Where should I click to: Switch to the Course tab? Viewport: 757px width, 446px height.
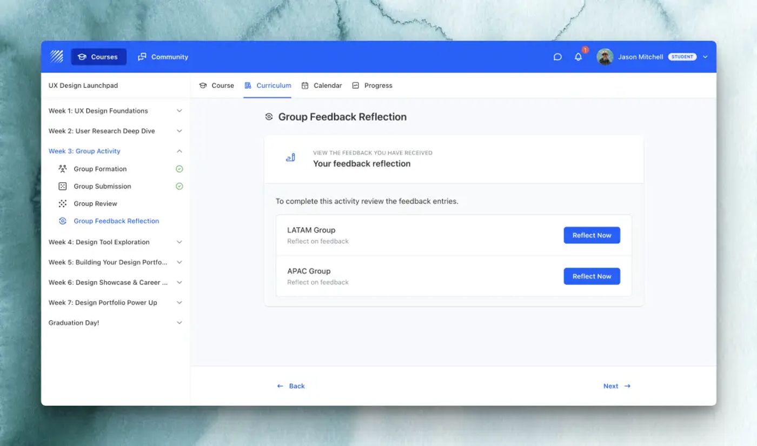[216, 85]
